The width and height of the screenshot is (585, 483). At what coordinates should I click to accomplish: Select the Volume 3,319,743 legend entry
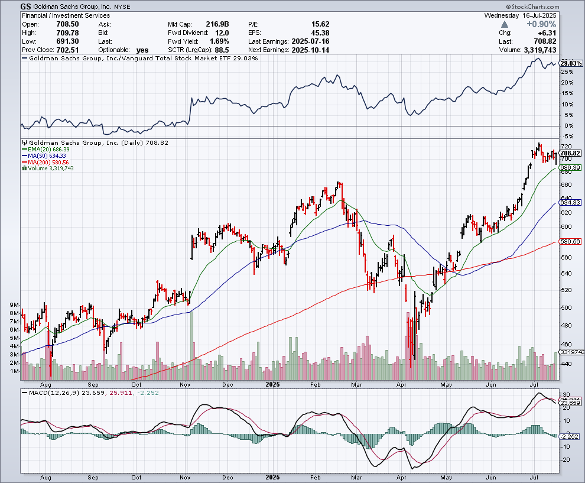click(48, 168)
